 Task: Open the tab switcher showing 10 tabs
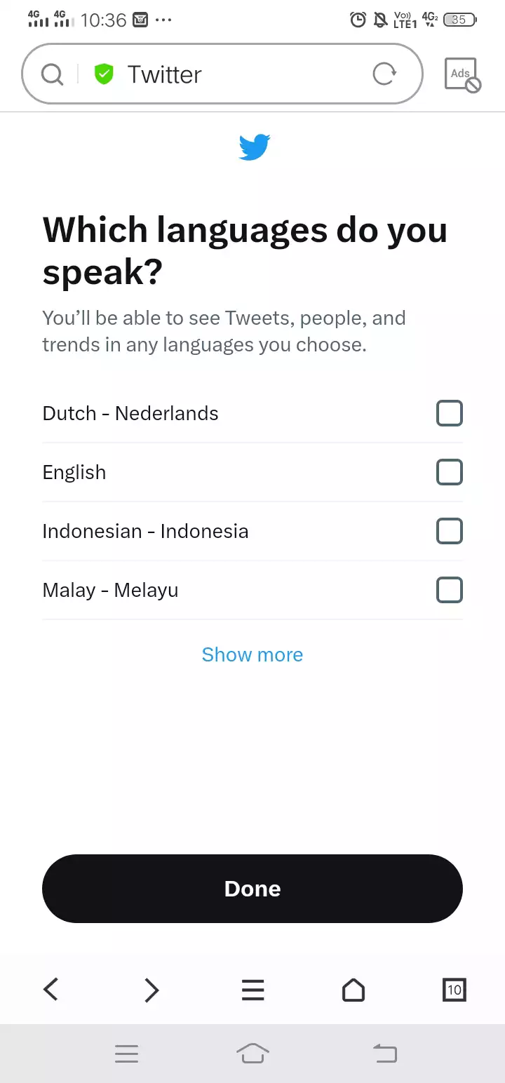pos(454,990)
